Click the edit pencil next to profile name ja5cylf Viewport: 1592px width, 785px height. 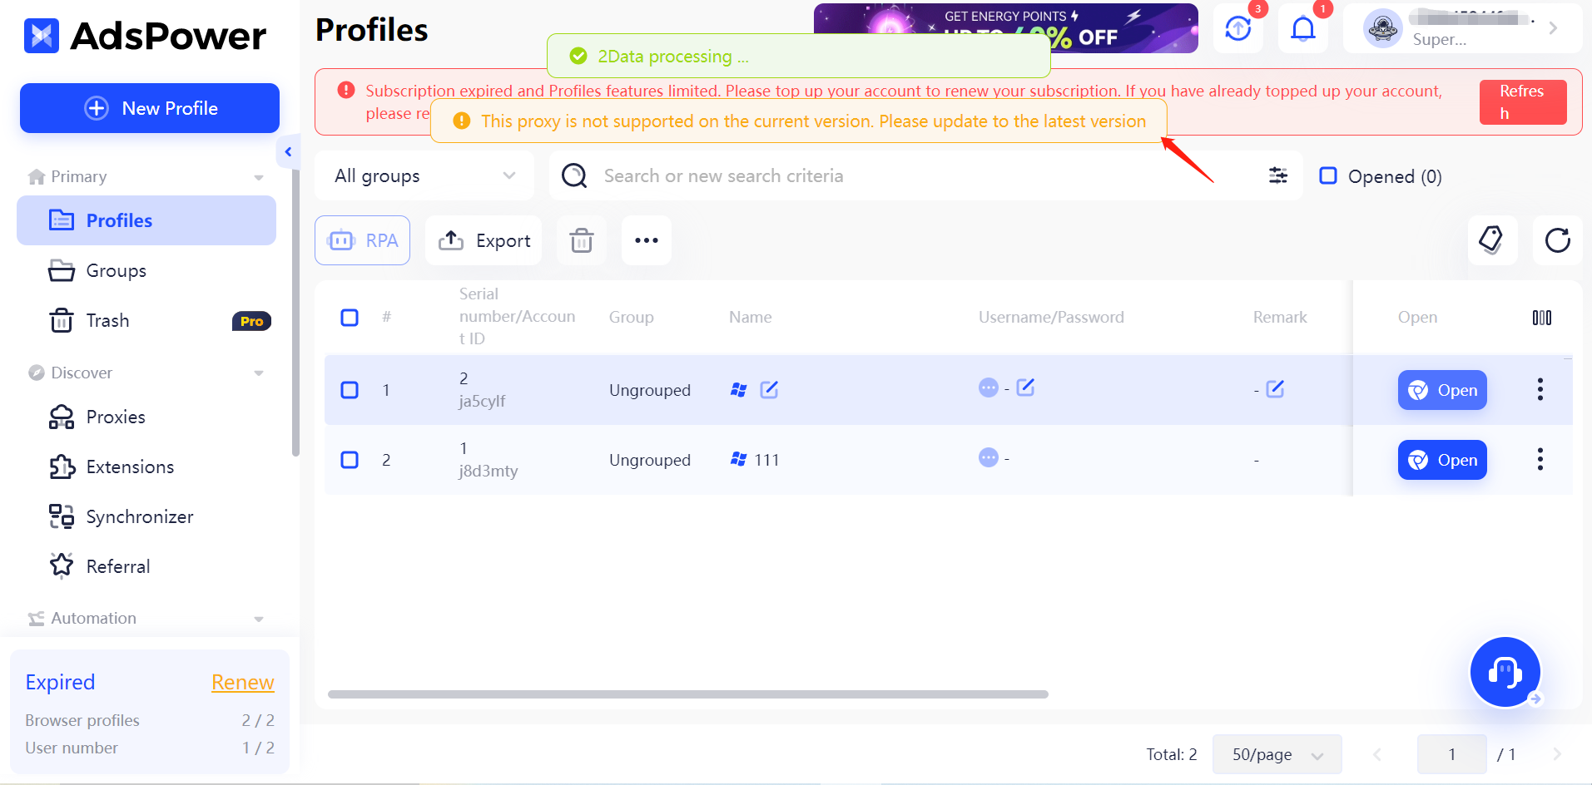click(769, 389)
